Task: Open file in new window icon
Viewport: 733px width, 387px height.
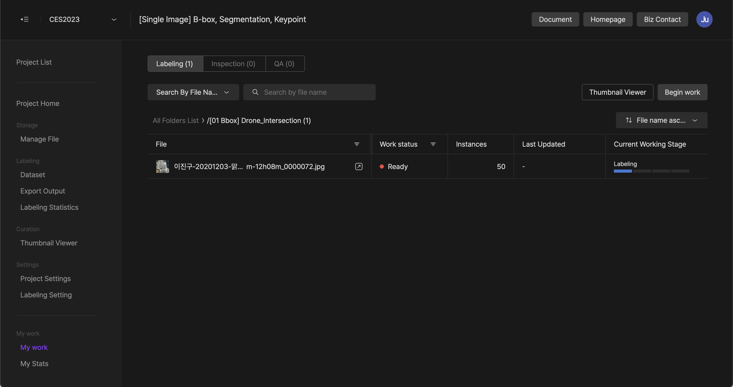Action: [359, 167]
